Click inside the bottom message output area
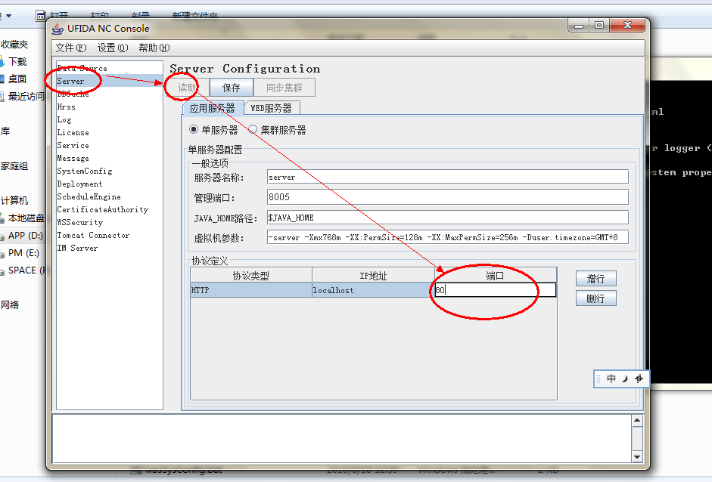This screenshot has width=712, height=482. pyautogui.click(x=342, y=438)
